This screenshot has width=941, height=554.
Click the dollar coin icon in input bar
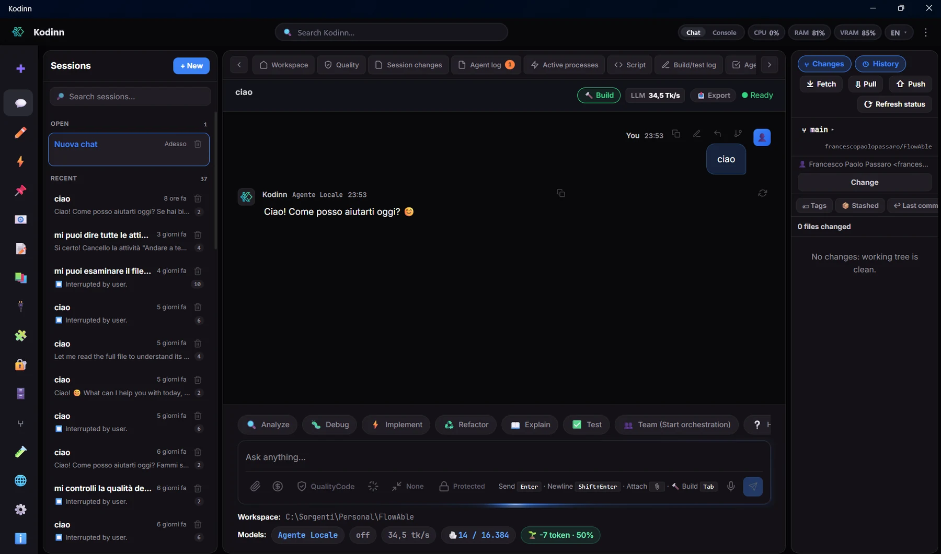click(278, 486)
